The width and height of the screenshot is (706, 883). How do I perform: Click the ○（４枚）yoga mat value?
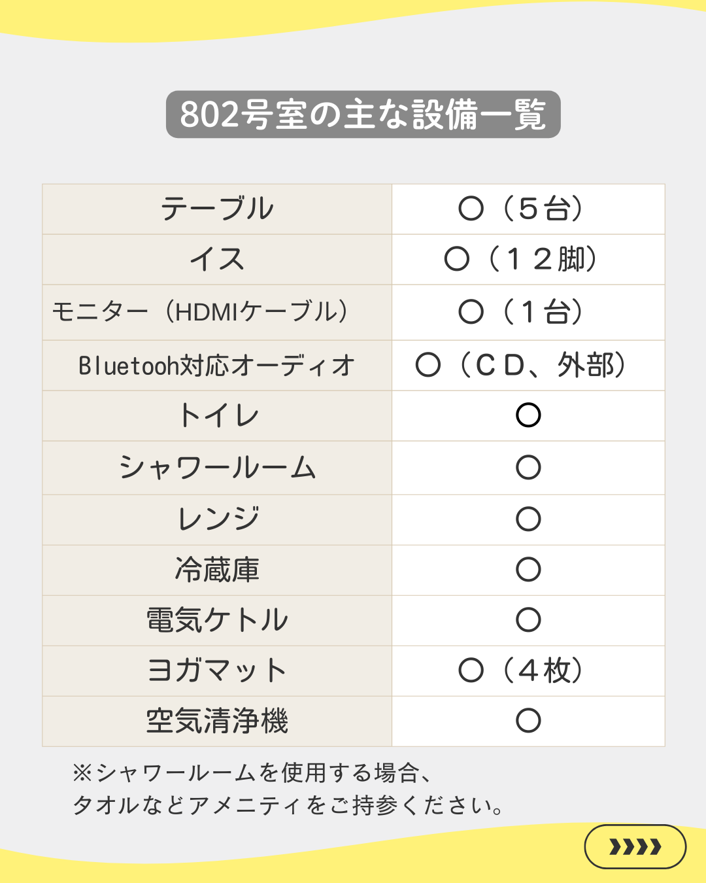[522, 670]
